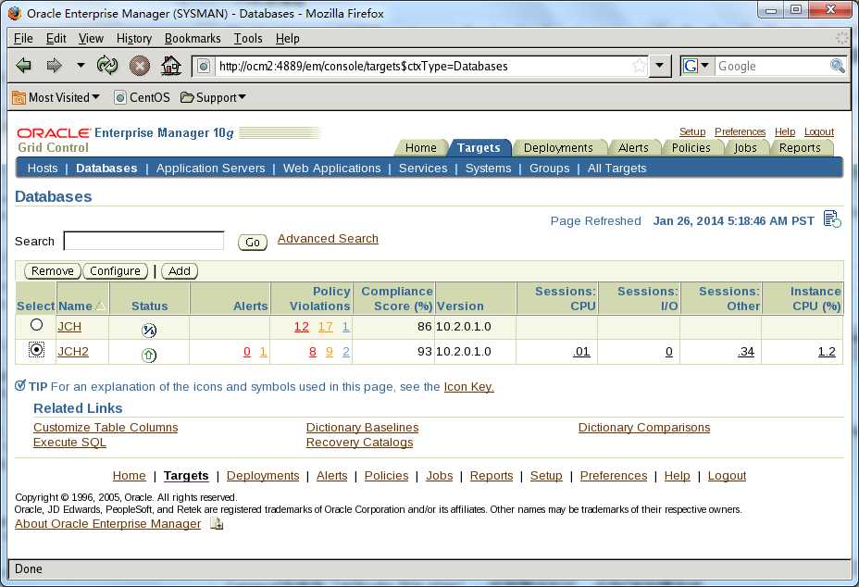Click the Stop loading icon

[x=140, y=66]
